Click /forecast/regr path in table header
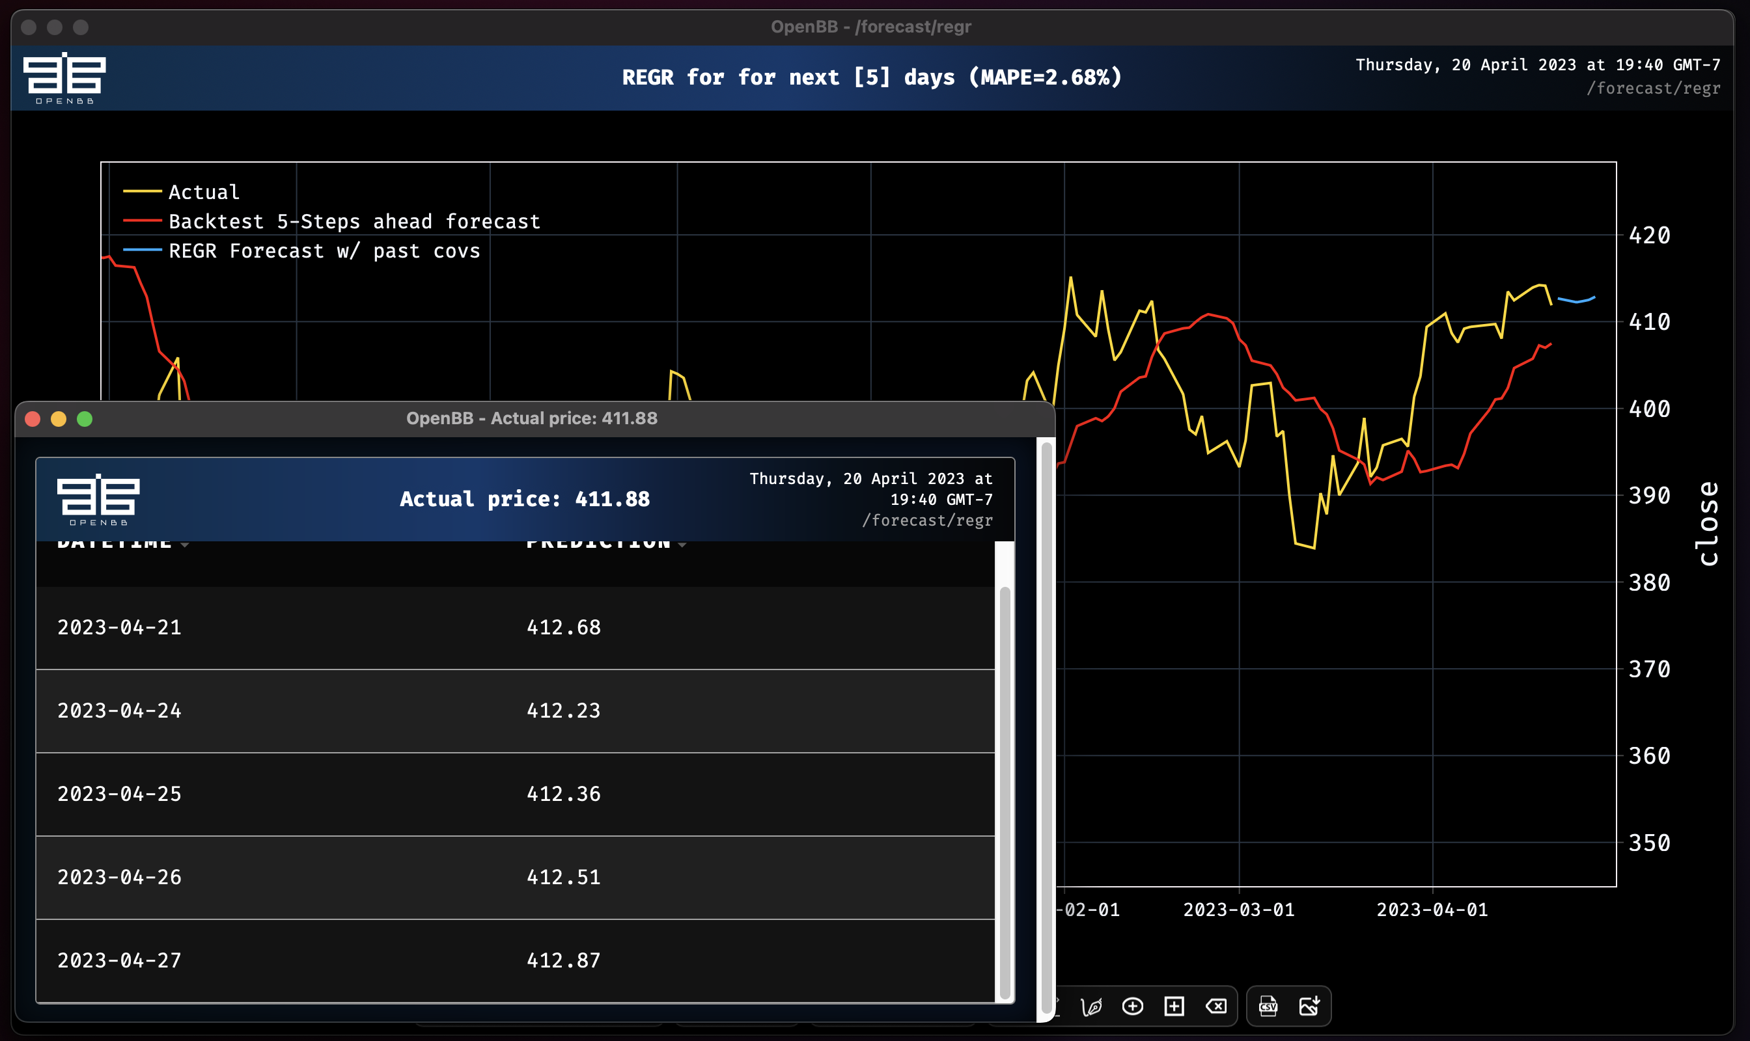1750x1041 pixels. [927, 520]
